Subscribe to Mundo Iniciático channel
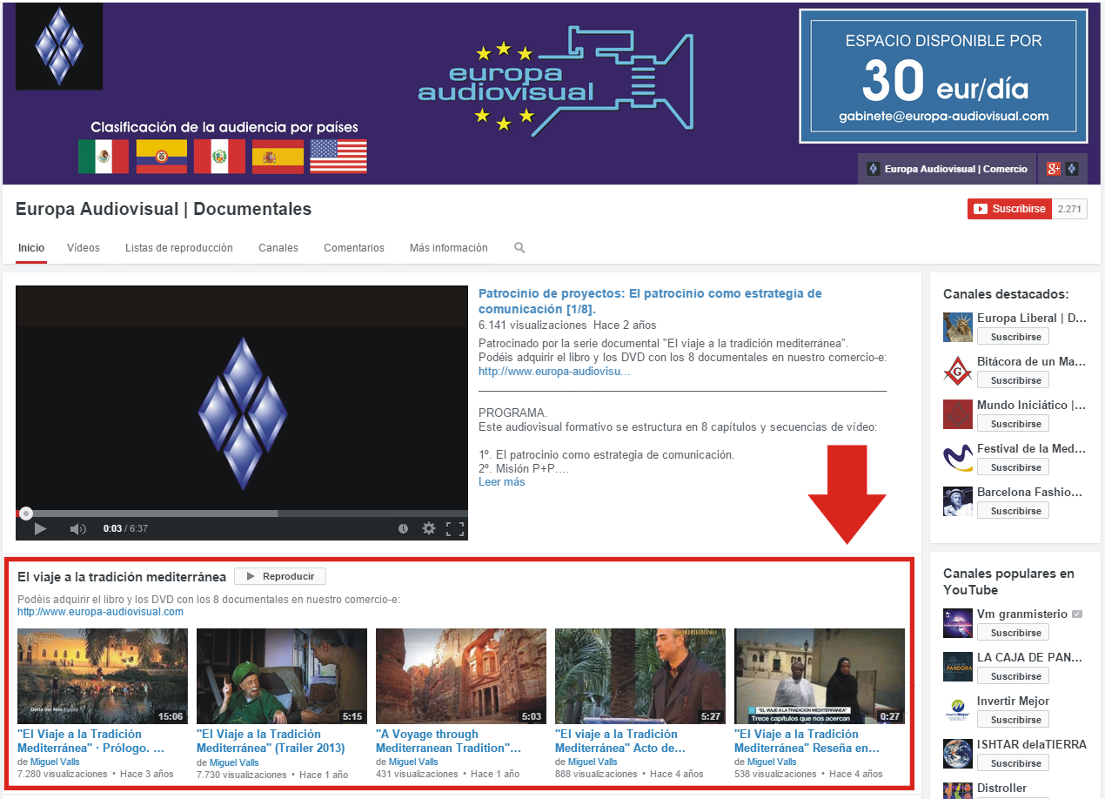The image size is (1105, 799). pos(1013,424)
